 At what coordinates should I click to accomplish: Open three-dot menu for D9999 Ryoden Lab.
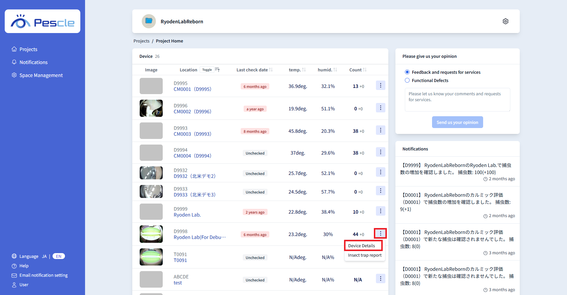pyautogui.click(x=380, y=211)
